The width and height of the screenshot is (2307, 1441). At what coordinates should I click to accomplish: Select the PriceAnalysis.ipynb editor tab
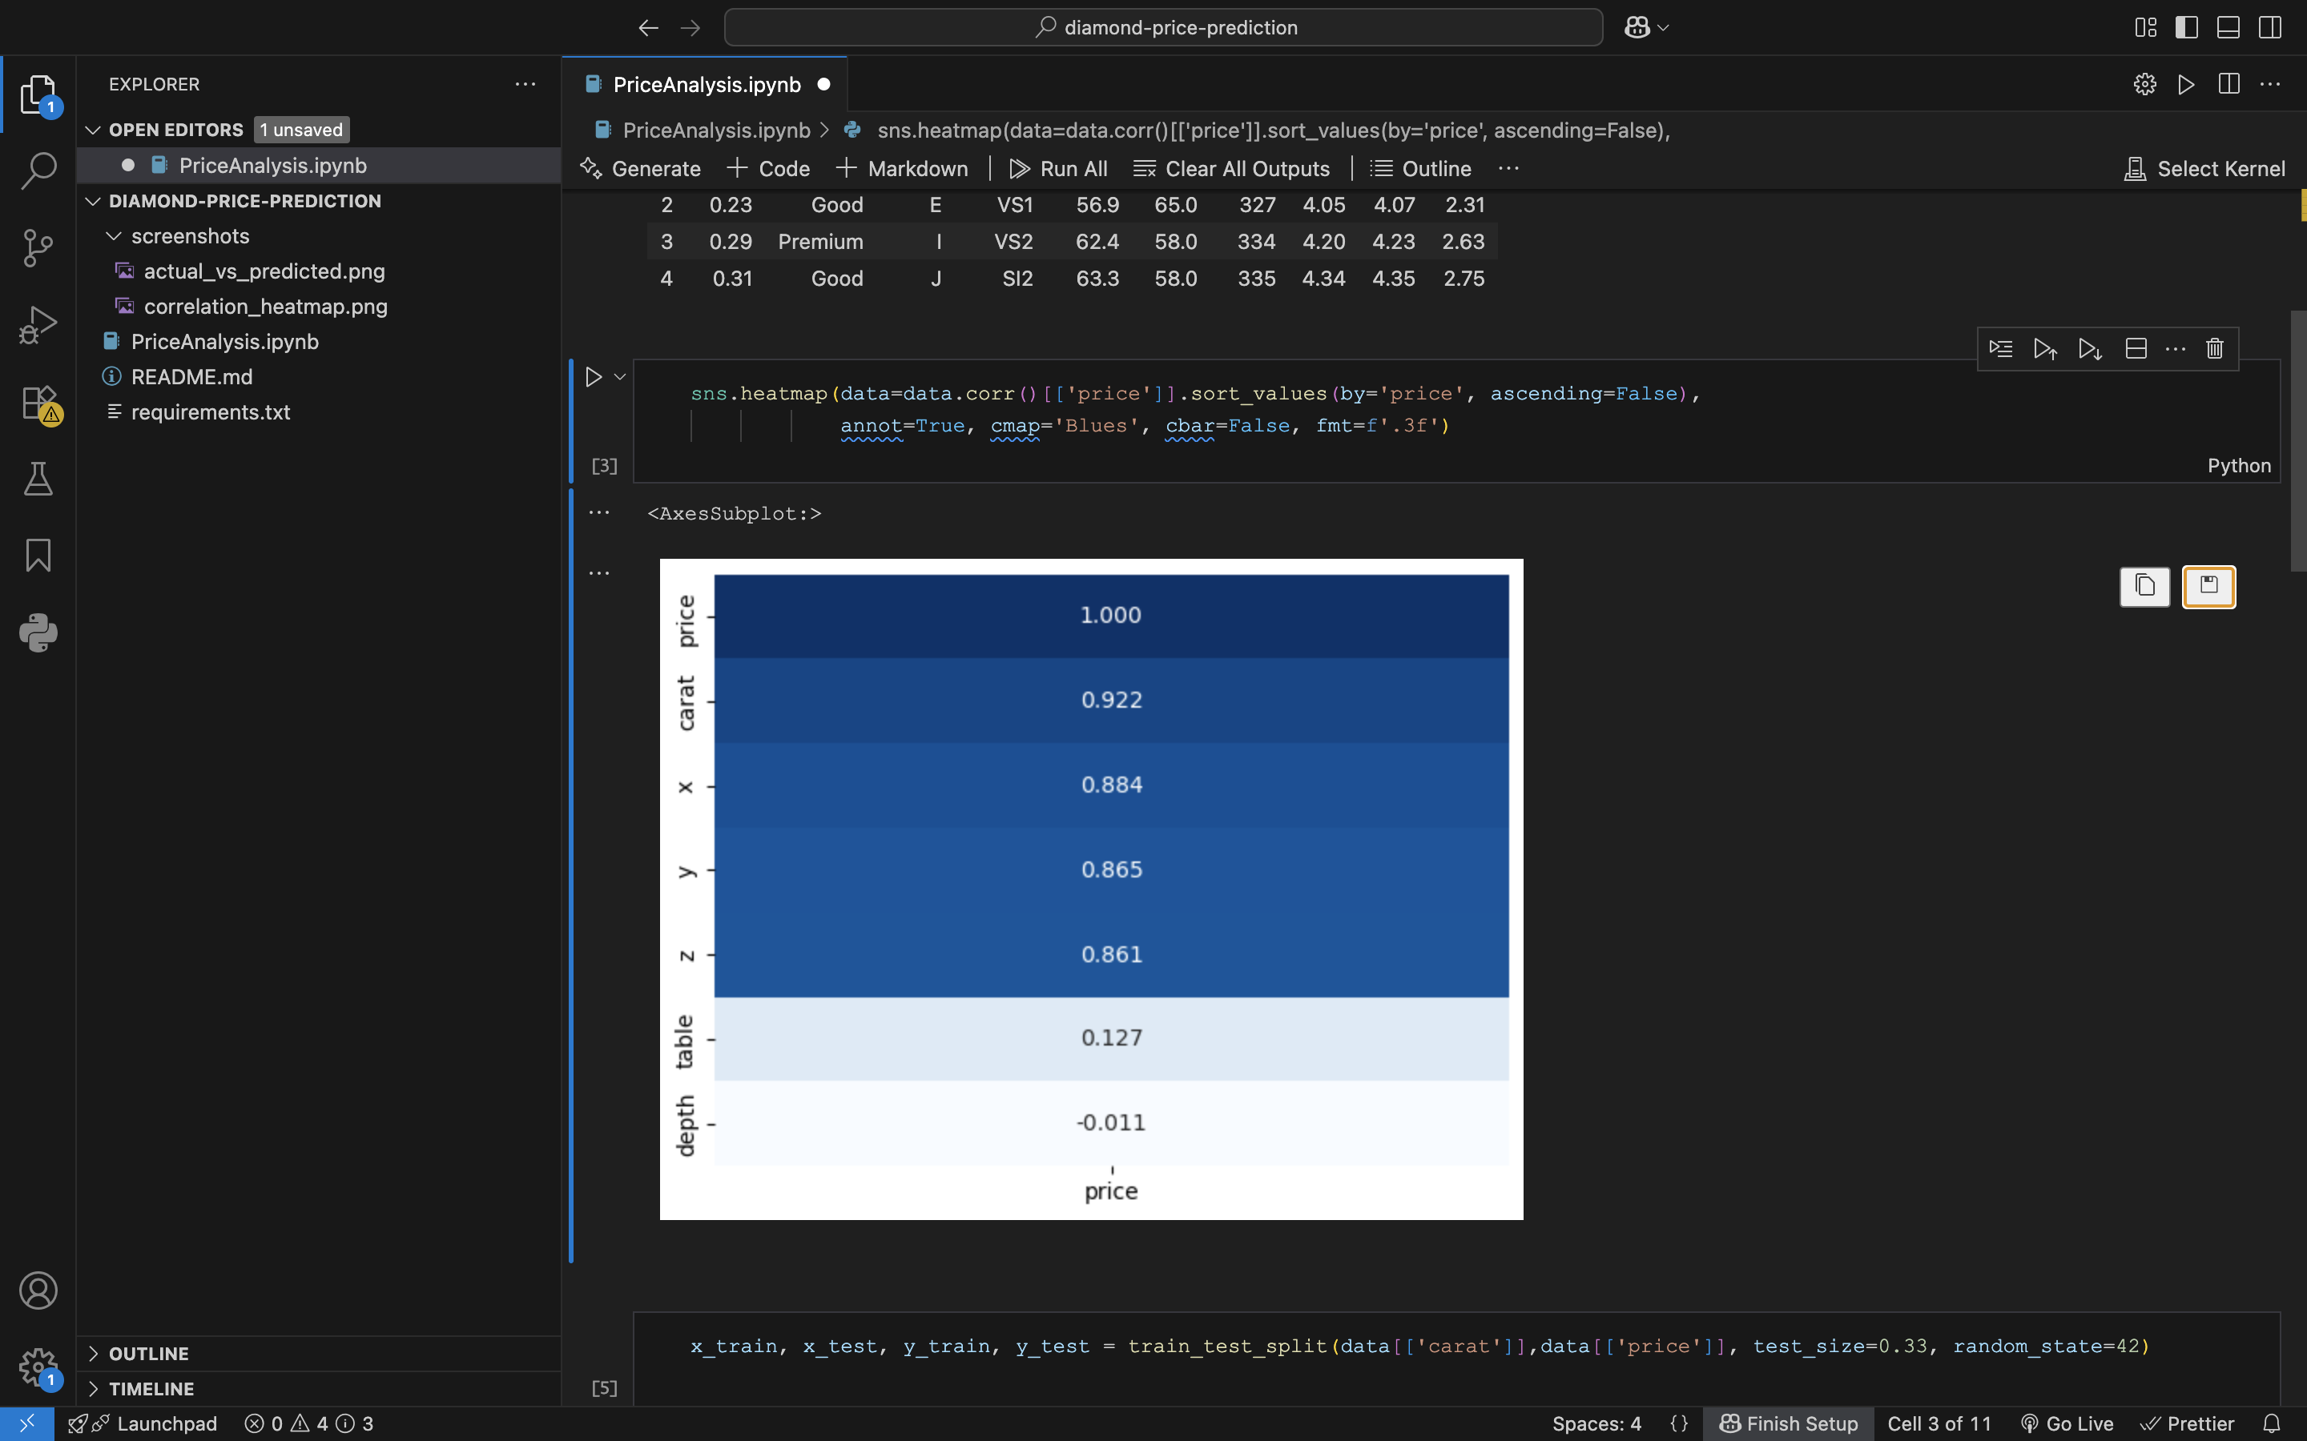tap(706, 84)
